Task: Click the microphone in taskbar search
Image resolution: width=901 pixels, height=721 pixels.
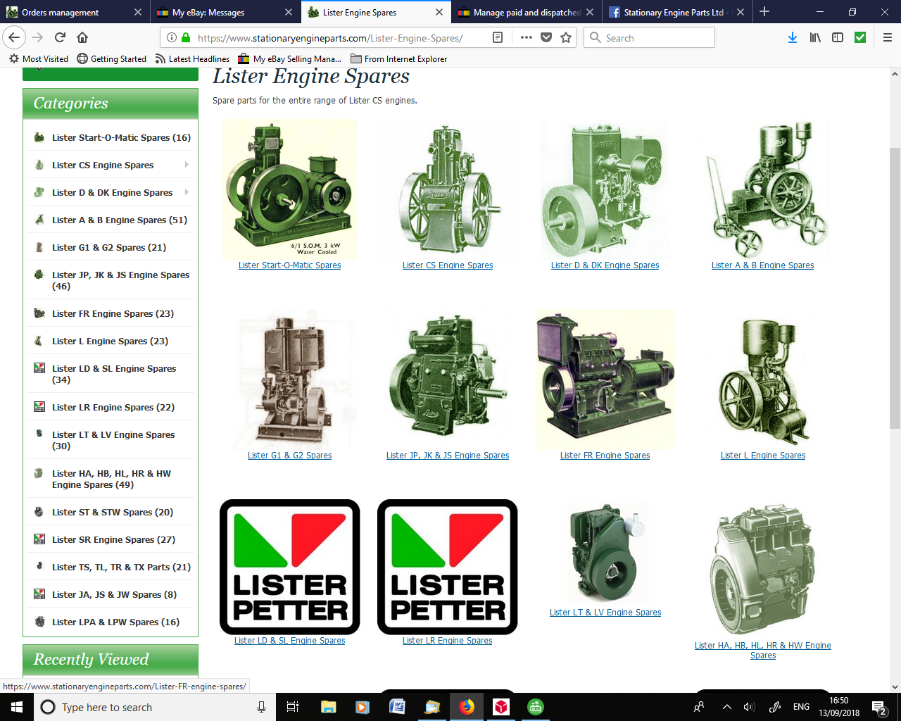Action: (x=261, y=707)
